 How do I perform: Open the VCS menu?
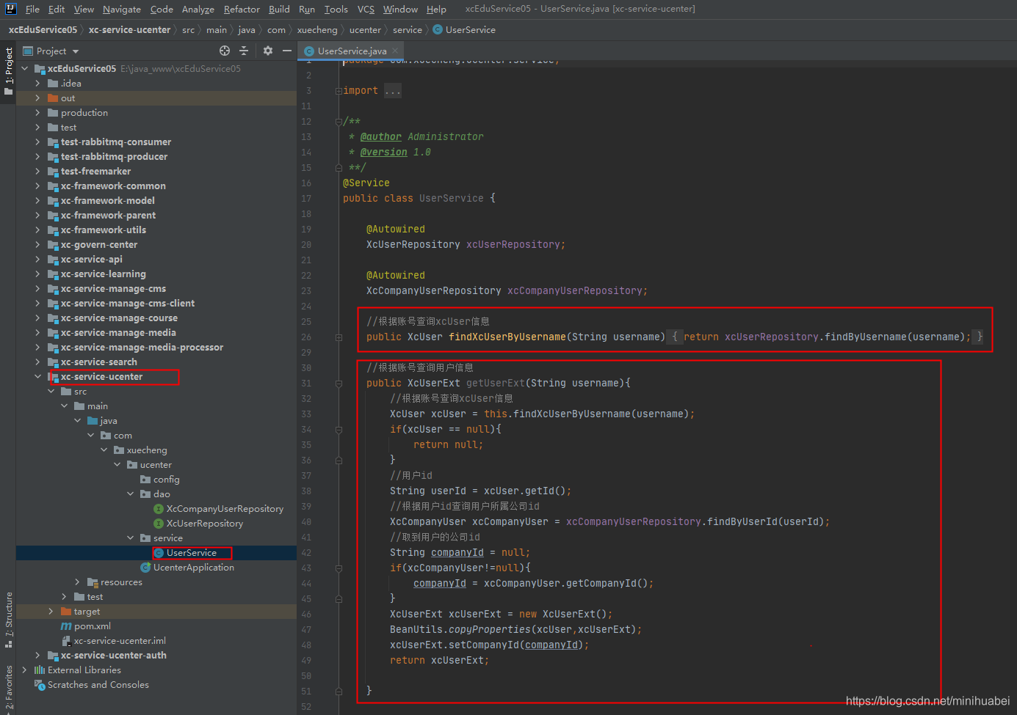pyautogui.click(x=366, y=9)
